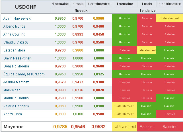Click Équipe d'analyse ICN.com link

(24, 74)
